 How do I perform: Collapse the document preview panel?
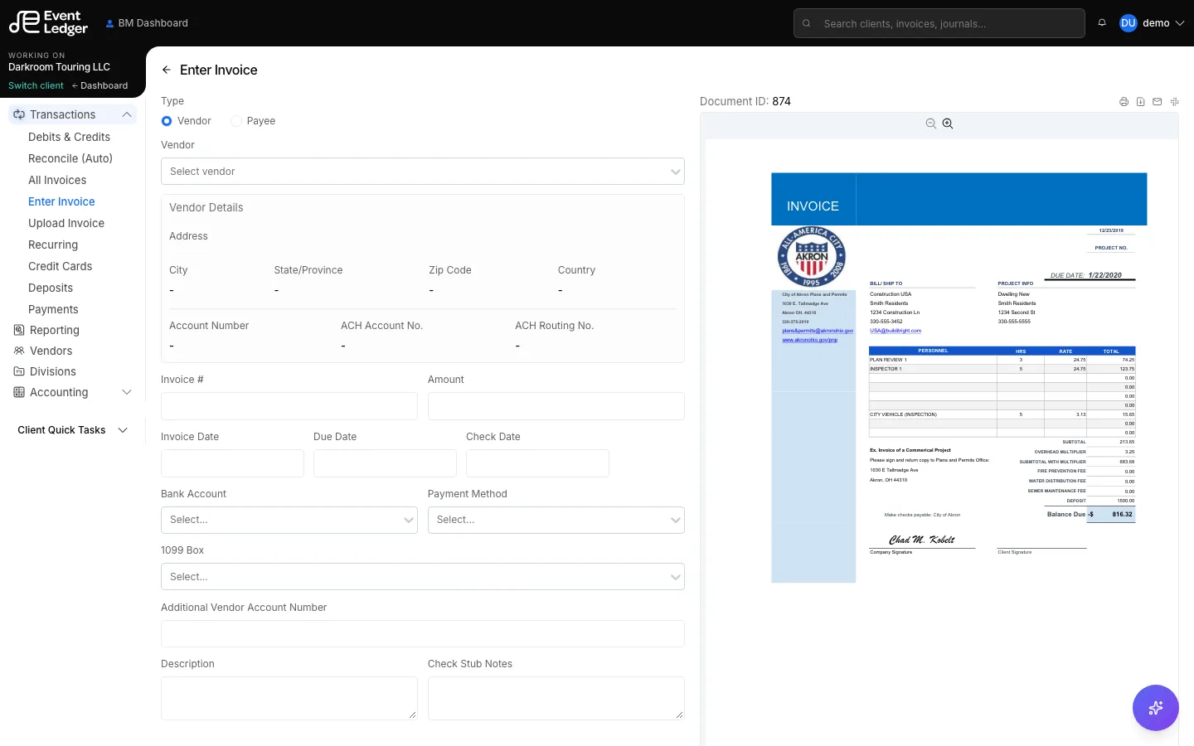click(x=1174, y=102)
